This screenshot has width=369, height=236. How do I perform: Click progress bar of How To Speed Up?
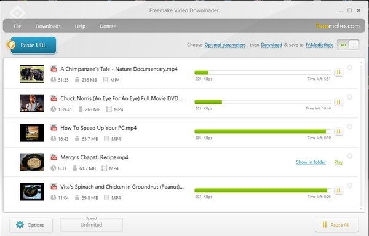coord(263,132)
